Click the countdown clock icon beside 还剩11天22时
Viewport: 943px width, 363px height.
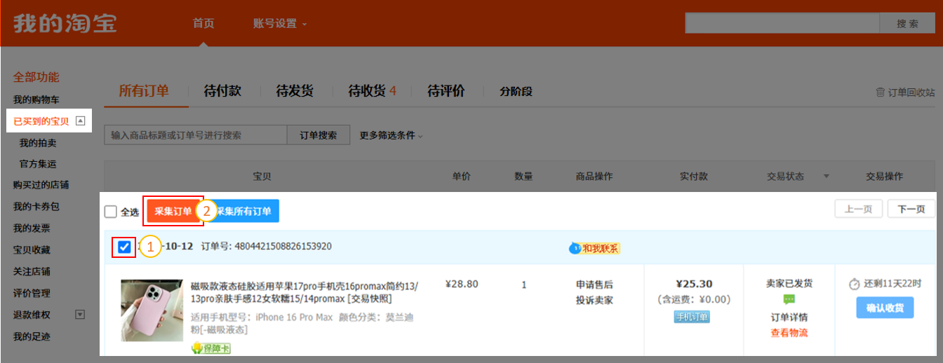854,284
